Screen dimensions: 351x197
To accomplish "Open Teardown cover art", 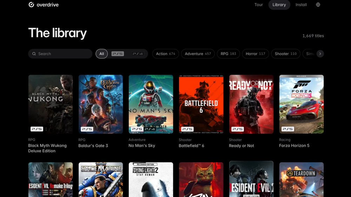I will [x=301, y=180].
